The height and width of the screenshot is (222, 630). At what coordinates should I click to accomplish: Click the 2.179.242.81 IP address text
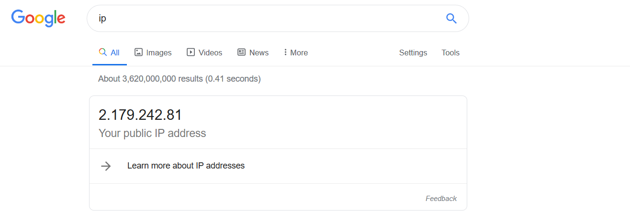pos(140,115)
